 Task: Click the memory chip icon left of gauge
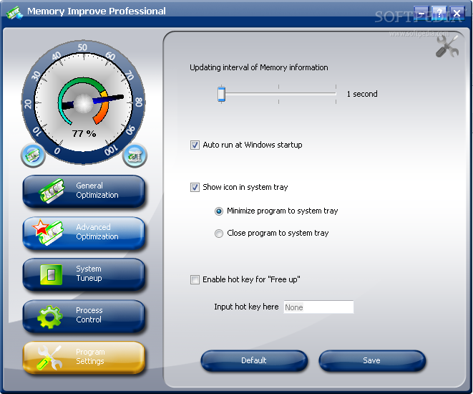pyautogui.click(x=33, y=155)
